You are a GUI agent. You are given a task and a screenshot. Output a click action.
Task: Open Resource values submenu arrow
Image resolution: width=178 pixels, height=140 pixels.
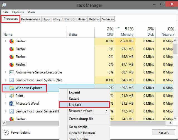(x=106, y=110)
